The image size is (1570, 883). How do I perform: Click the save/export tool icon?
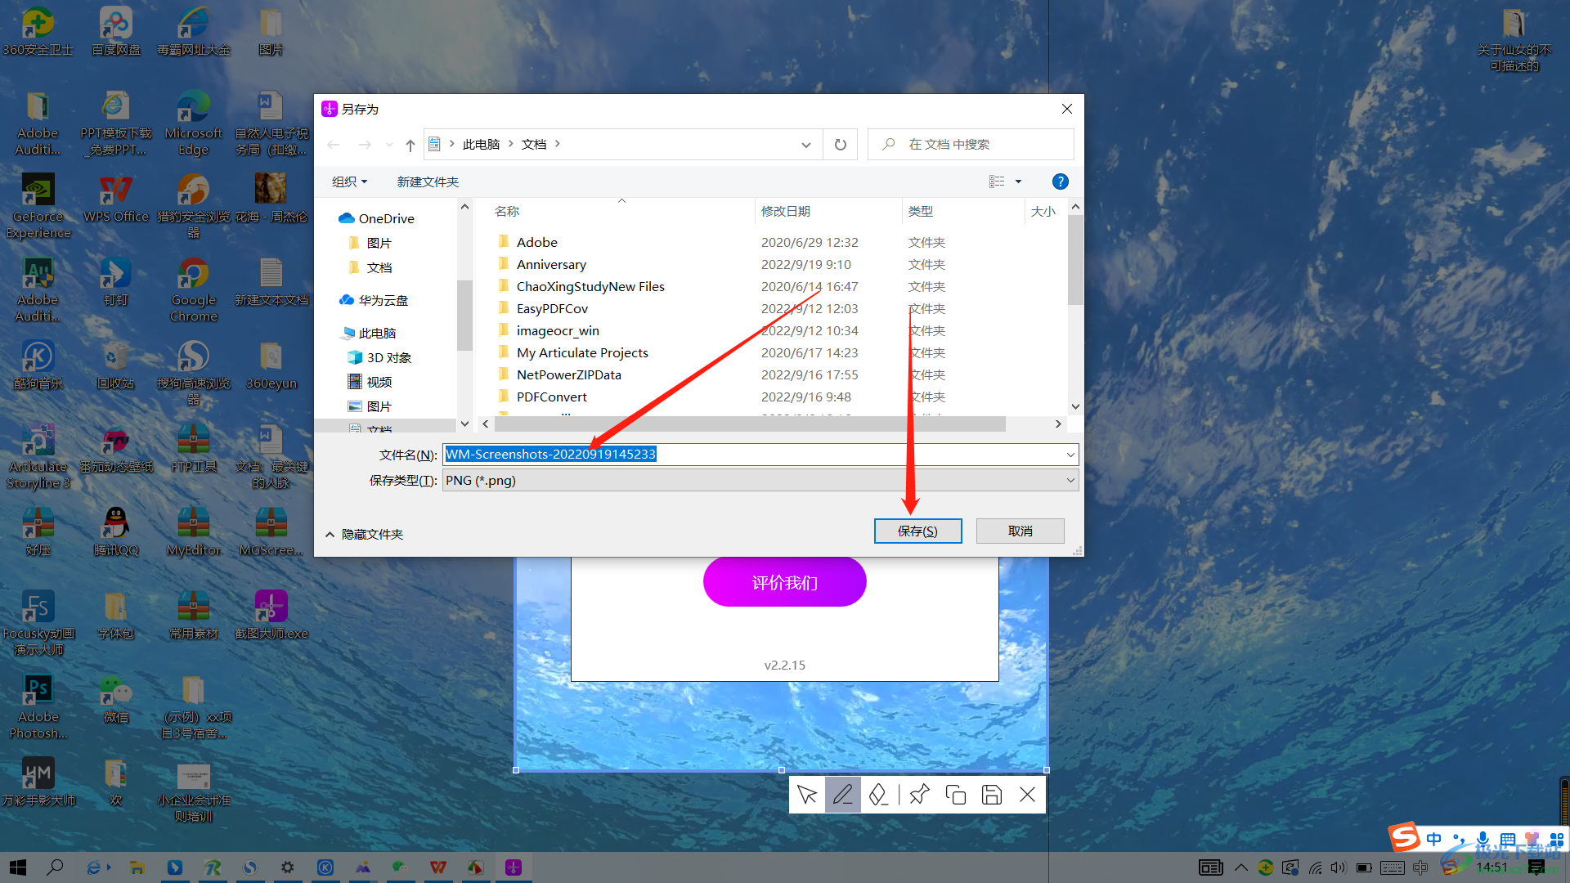991,796
